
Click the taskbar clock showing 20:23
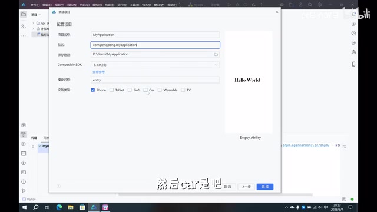point(337,207)
